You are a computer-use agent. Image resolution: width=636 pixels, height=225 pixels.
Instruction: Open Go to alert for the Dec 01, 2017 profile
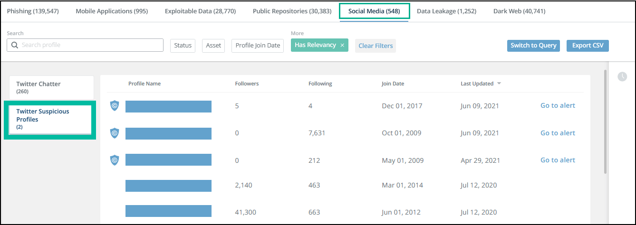click(x=558, y=106)
